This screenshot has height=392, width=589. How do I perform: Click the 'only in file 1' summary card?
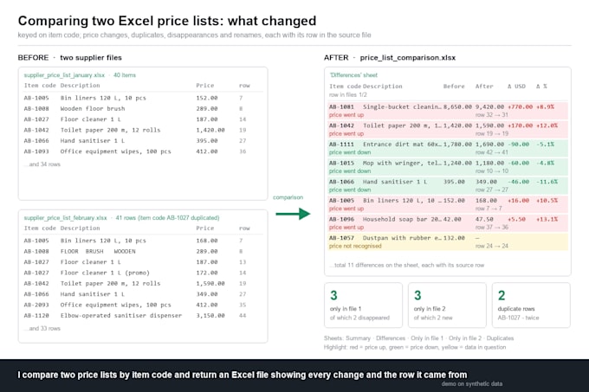(363, 305)
